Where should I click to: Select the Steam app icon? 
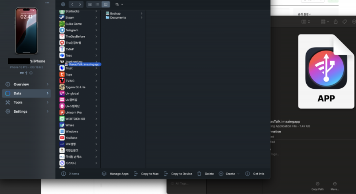(x=62, y=17)
